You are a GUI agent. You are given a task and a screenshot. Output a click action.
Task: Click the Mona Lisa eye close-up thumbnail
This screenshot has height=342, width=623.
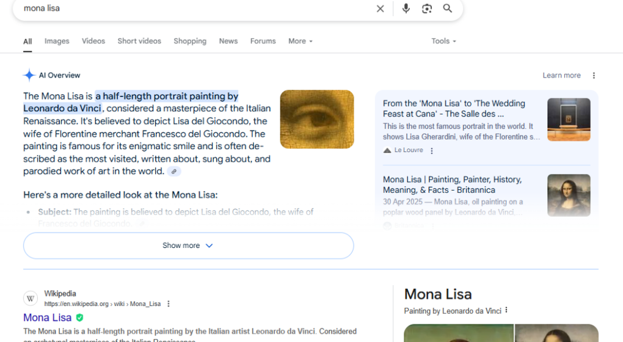click(x=316, y=119)
